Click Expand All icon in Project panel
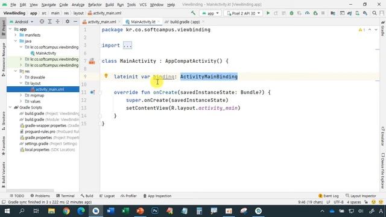 [49, 22]
